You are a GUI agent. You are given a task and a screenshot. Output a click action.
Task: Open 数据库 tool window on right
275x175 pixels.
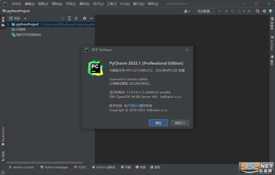272,23
